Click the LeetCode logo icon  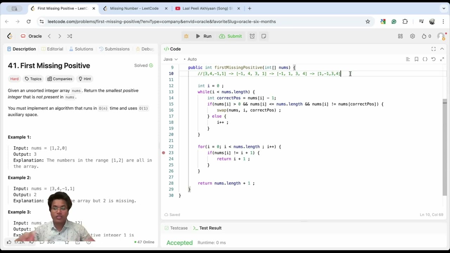pos(10,36)
